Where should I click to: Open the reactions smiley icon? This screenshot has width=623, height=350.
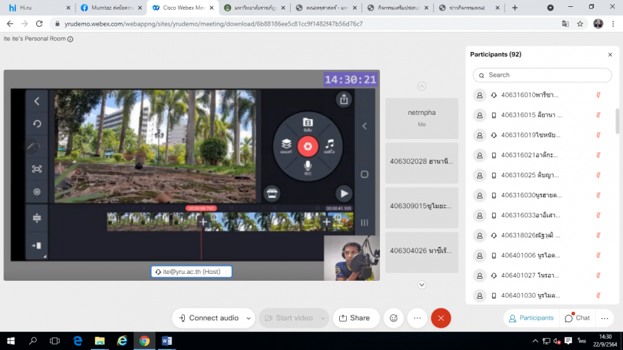pyautogui.click(x=394, y=318)
